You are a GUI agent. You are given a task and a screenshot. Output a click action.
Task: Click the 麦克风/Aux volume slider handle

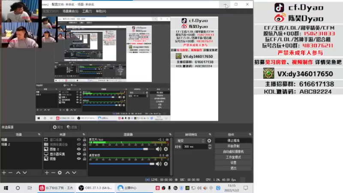pyautogui.click(x=145, y=149)
